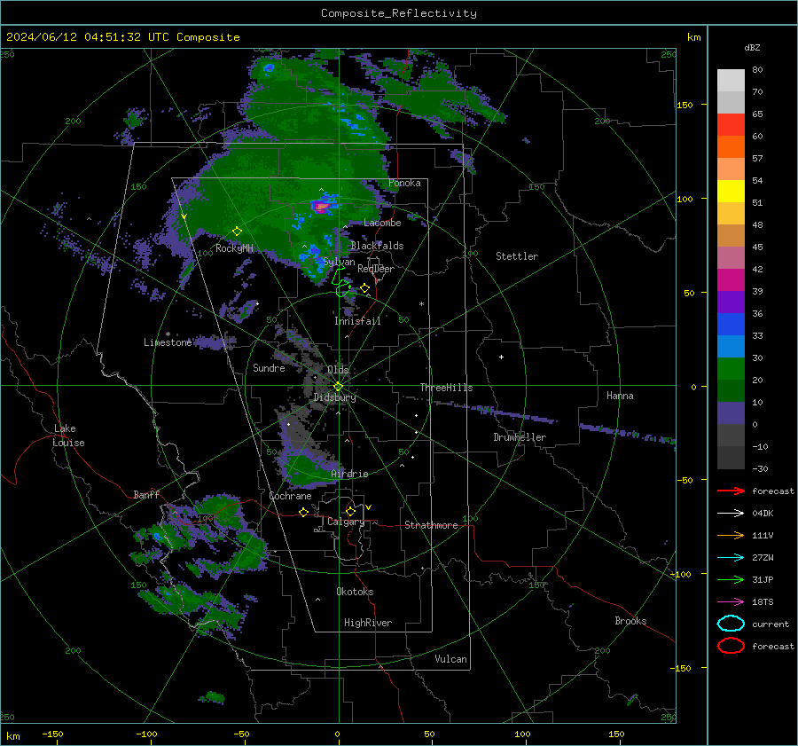Click the Lacombe city label
This screenshot has width=798, height=746.
point(382,223)
